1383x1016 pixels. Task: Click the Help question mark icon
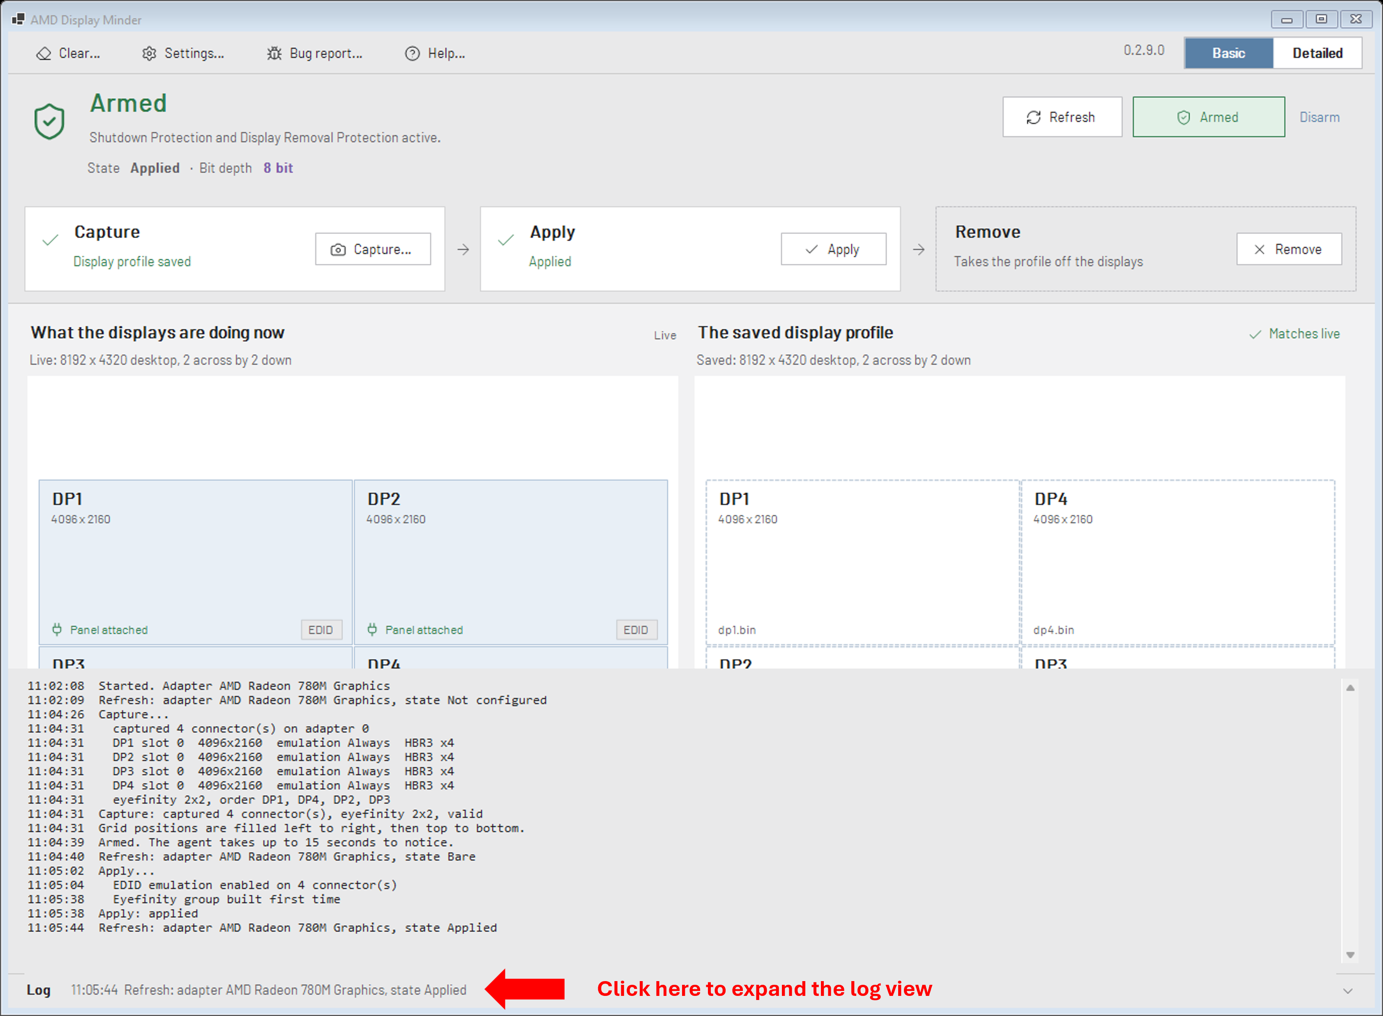(x=412, y=53)
